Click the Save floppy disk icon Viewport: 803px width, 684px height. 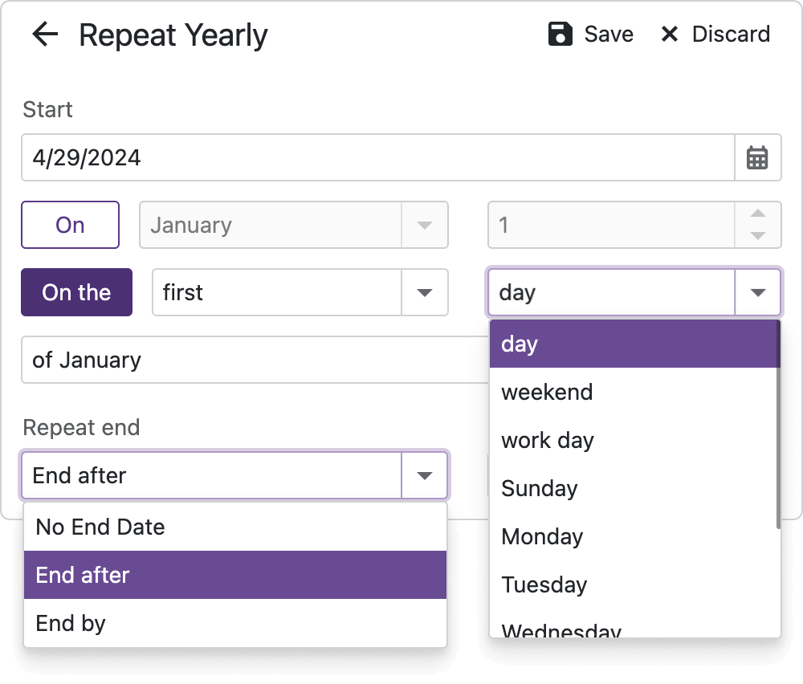click(560, 35)
